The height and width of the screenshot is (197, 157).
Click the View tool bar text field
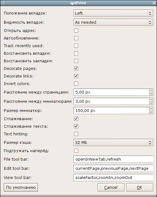pos(113,177)
